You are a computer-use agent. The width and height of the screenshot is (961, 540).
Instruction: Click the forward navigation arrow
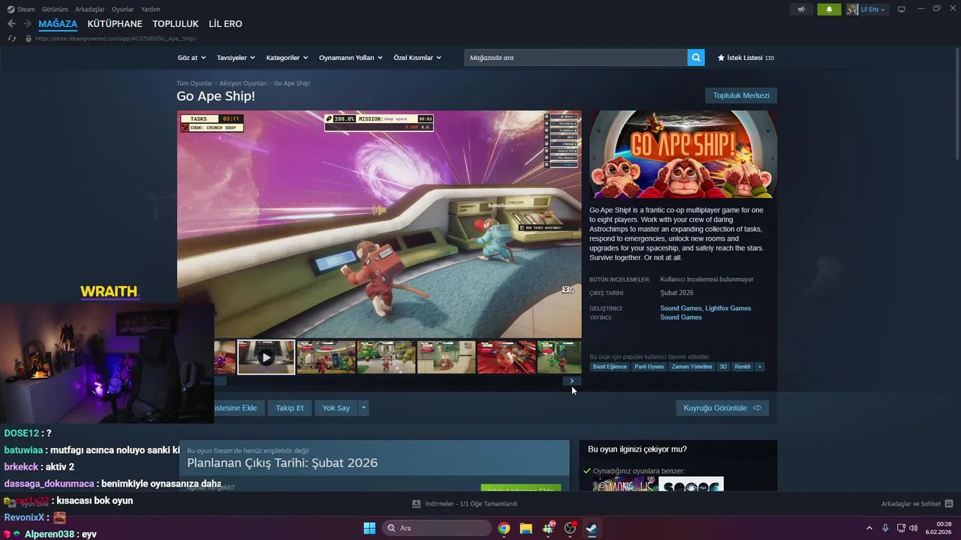pos(27,24)
